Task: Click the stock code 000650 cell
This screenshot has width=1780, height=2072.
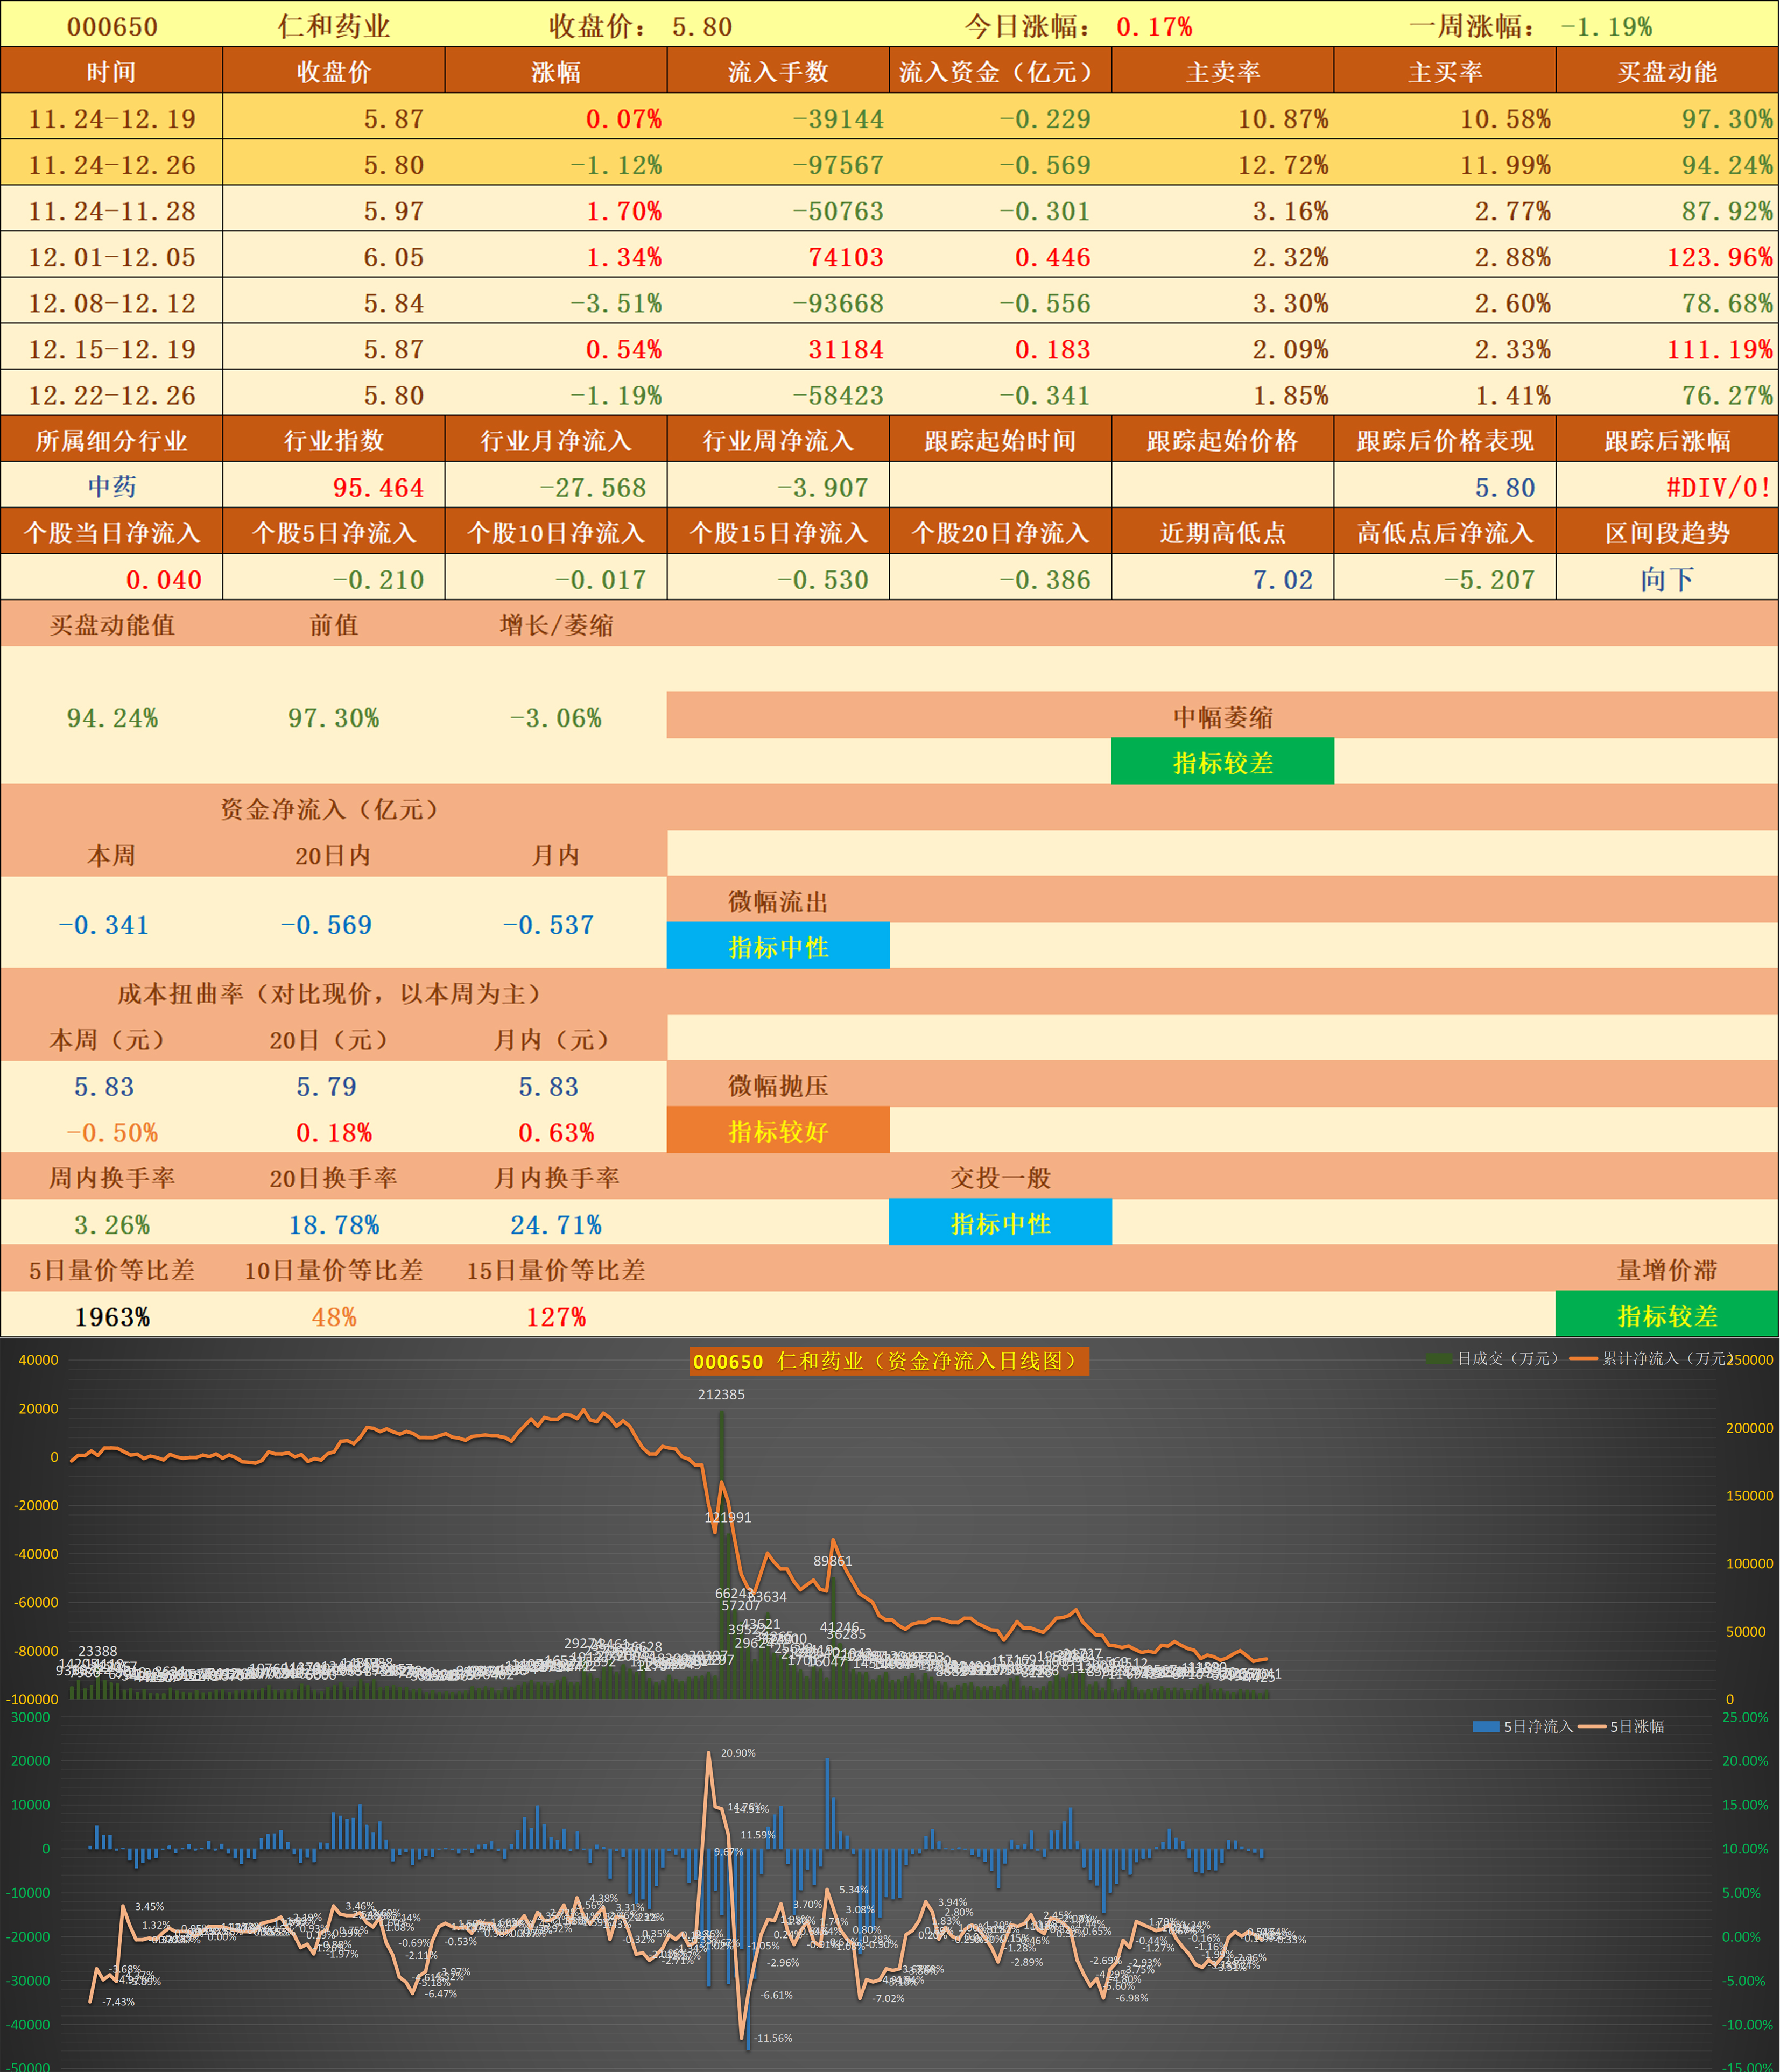Action: coord(112,26)
